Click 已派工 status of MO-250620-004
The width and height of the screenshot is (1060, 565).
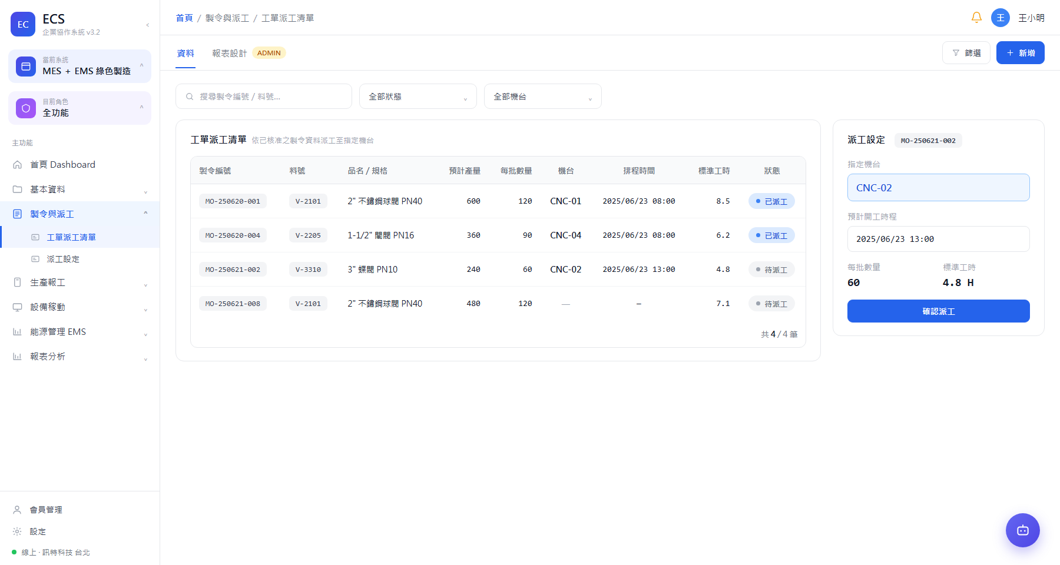(771, 235)
